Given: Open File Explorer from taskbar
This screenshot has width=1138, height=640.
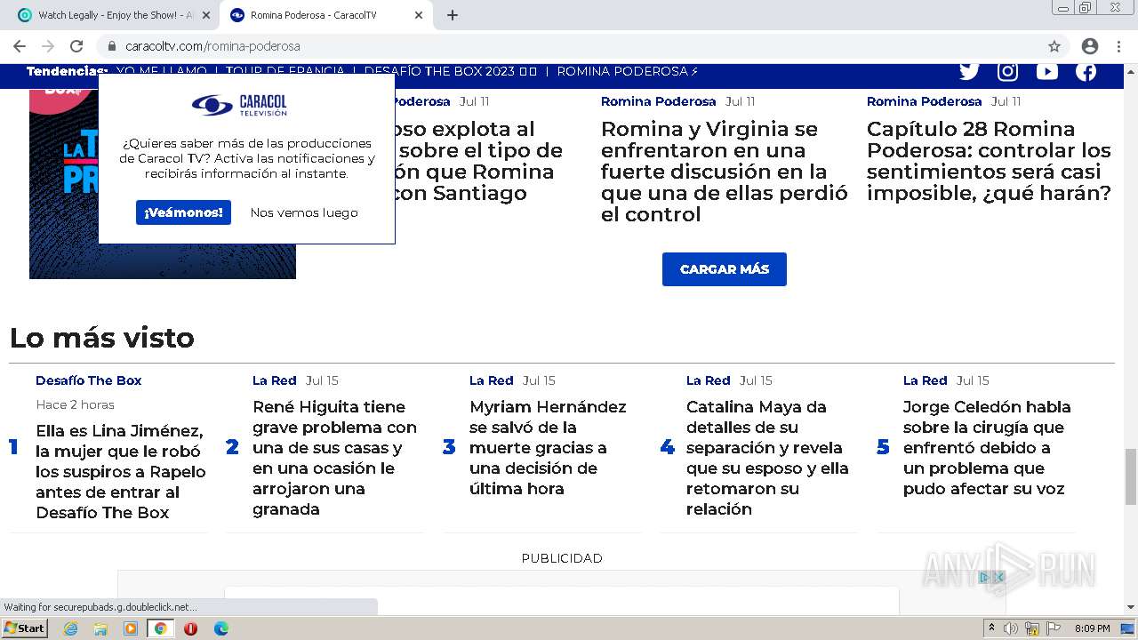Looking at the screenshot, I should (100, 628).
